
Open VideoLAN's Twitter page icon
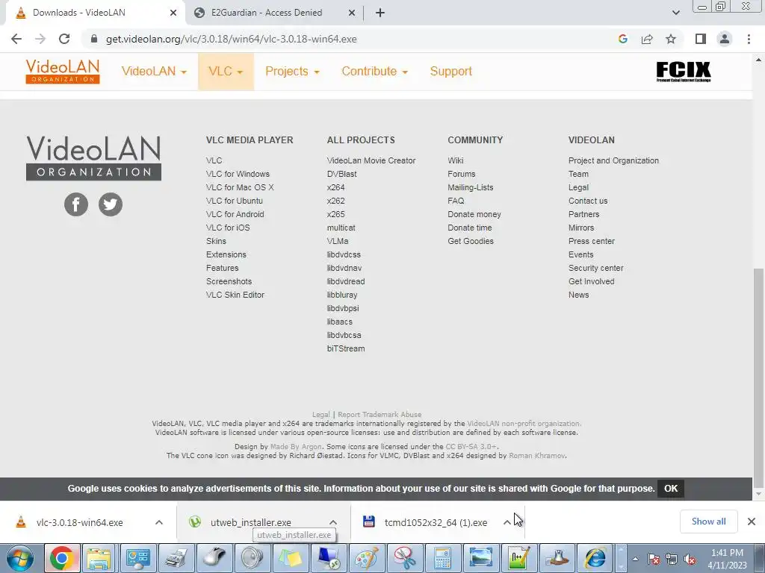[x=111, y=204]
